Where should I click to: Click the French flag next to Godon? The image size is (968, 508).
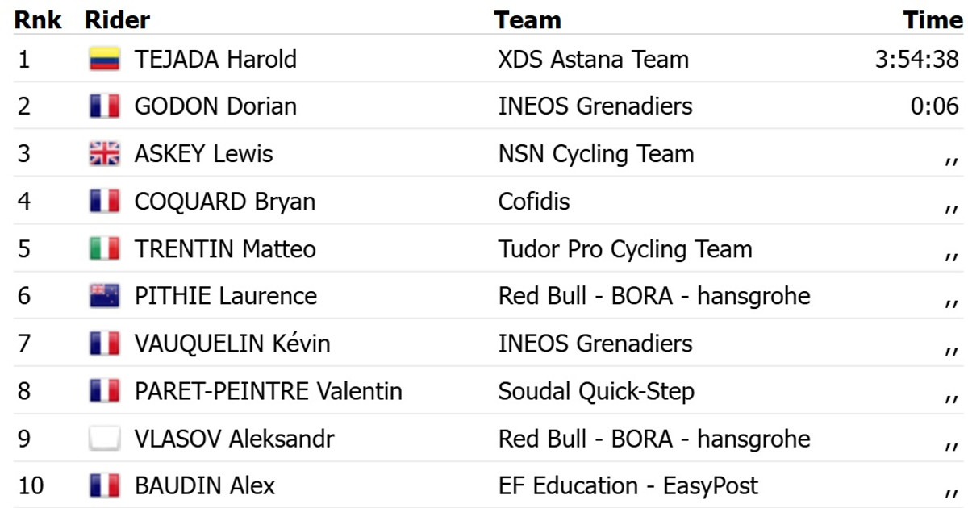104,106
